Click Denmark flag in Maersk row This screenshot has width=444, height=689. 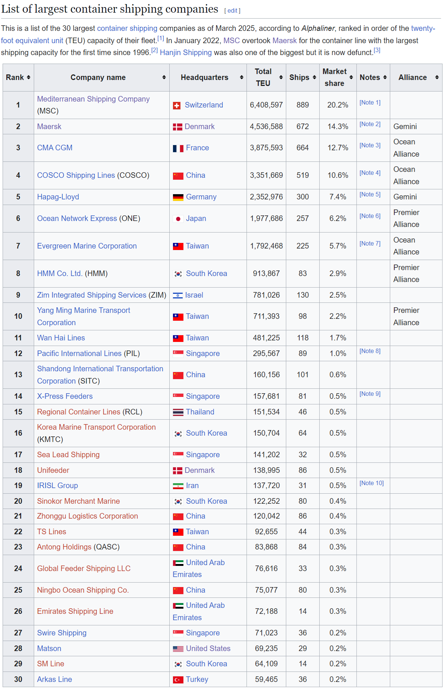(177, 127)
